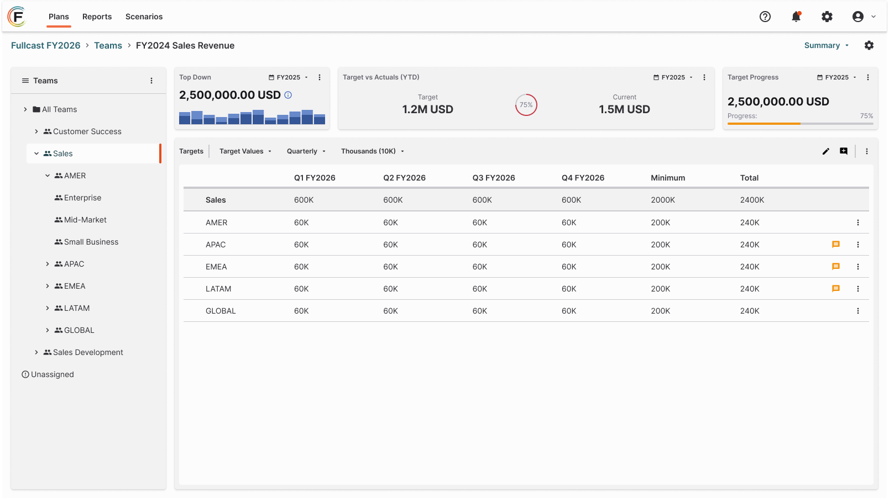Click GLOBAL row label in table
Screen dimensions: 889x498
(221, 311)
